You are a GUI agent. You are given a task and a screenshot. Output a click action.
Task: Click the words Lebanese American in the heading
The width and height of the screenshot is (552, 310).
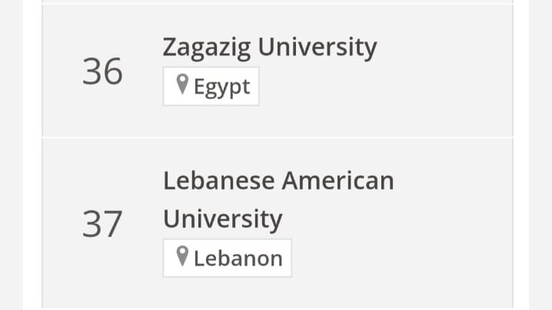278,181
